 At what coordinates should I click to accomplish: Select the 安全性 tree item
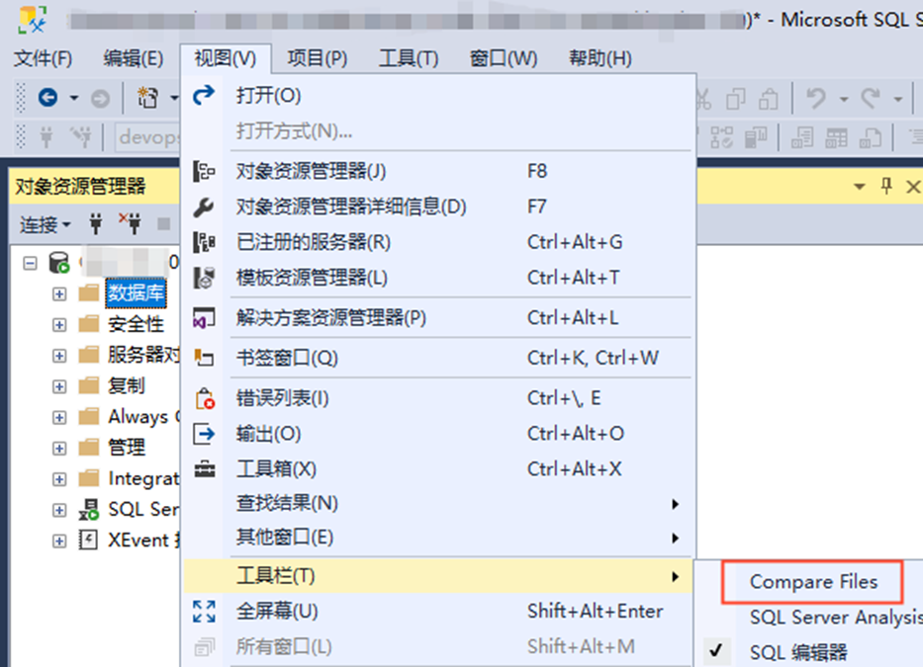click(x=136, y=324)
